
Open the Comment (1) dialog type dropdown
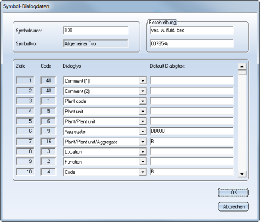click(x=143, y=81)
